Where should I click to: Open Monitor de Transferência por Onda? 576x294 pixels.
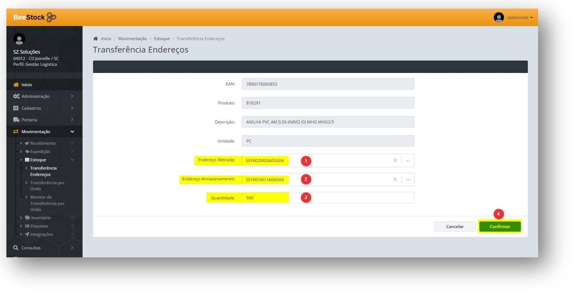point(47,203)
